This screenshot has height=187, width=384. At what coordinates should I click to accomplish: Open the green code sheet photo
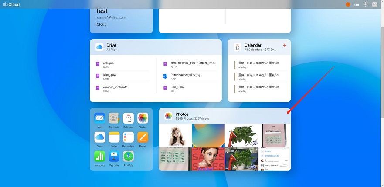coord(175,159)
